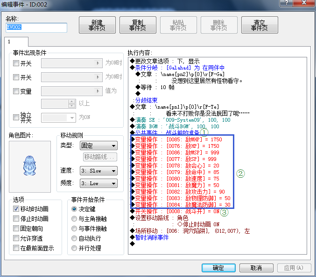Toggle the 固定朝向 checkbox
The height and width of the screenshot is (277, 316).
[x=16, y=229]
